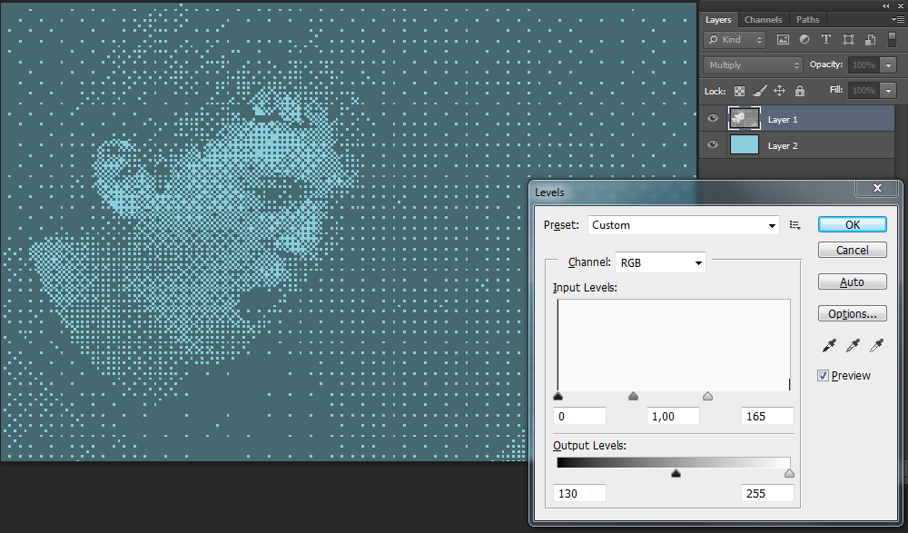Lock image pixels brush icon
Image resolution: width=908 pixels, height=533 pixels.
[760, 91]
